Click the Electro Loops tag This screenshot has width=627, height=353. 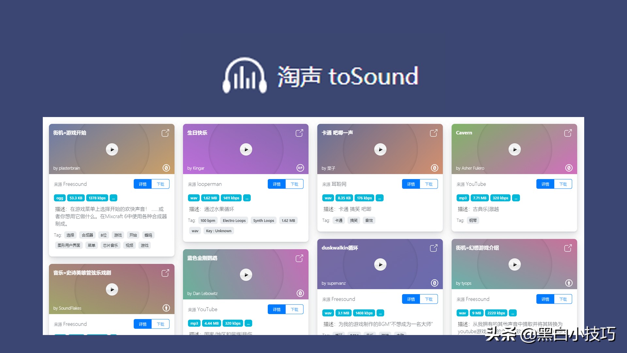(234, 220)
